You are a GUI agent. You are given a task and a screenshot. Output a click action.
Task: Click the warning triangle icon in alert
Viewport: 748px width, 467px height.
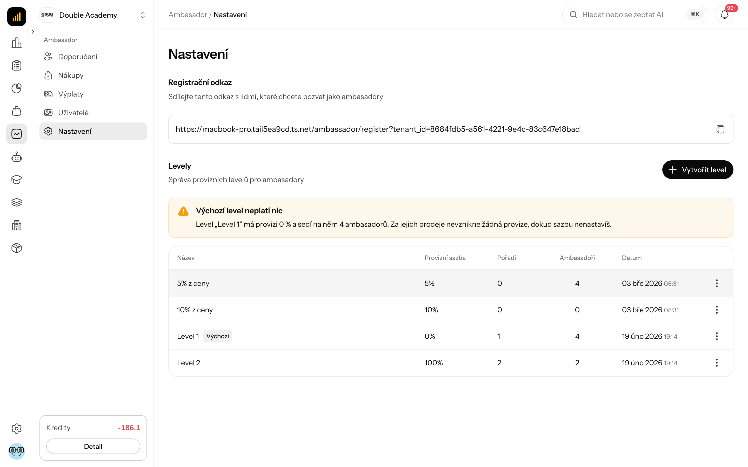pos(183,211)
